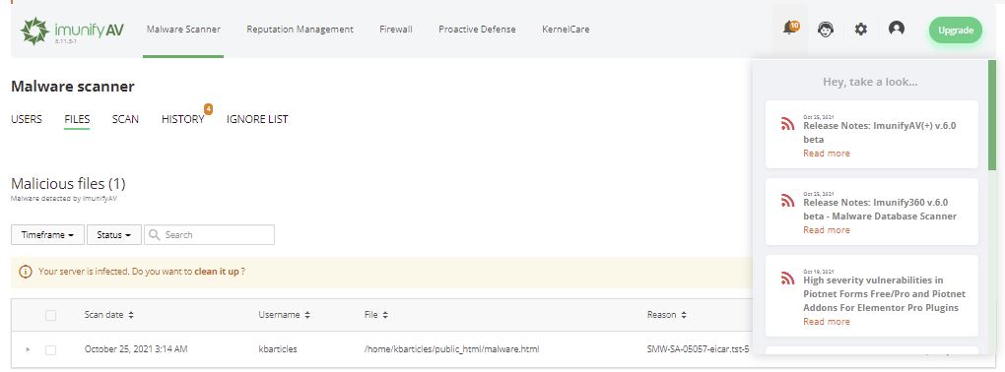Open the Status dropdown filter
This screenshot has height=372, width=1005.
coord(114,235)
